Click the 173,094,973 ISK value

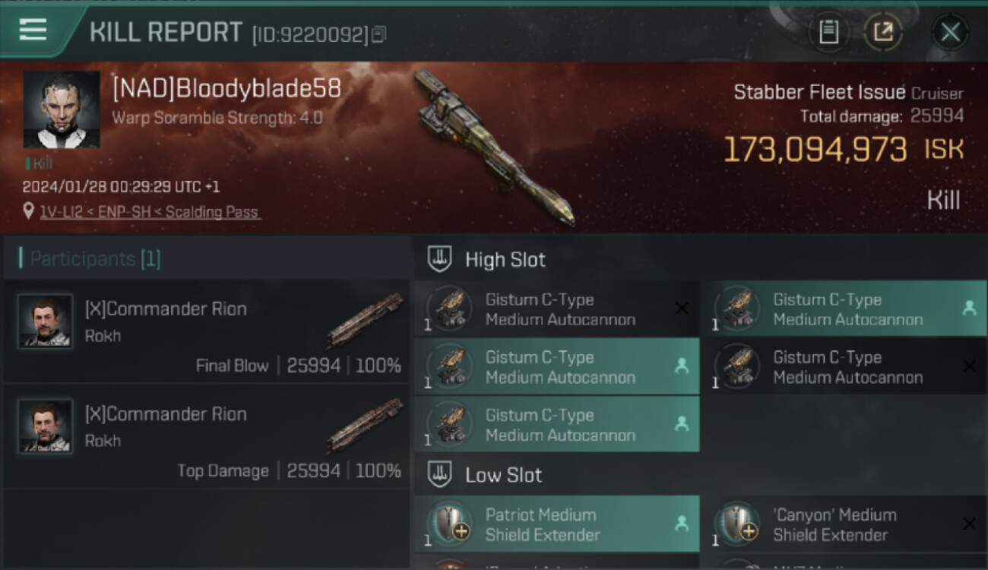tap(815, 150)
